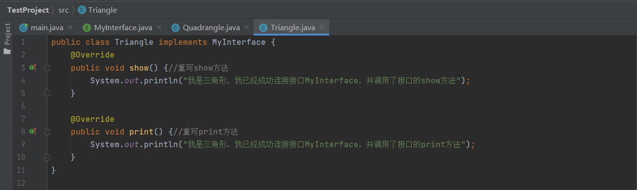Click line number 12 in the gutter

click(x=20, y=183)
